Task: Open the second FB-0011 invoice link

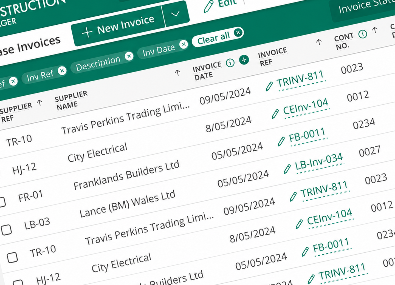Action: coord(331,246)
